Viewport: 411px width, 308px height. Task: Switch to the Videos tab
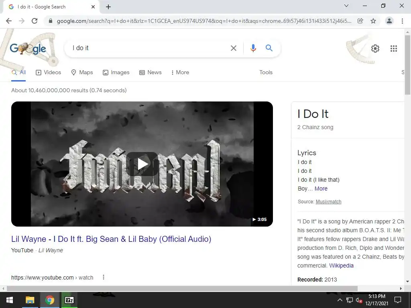point(49,73)
